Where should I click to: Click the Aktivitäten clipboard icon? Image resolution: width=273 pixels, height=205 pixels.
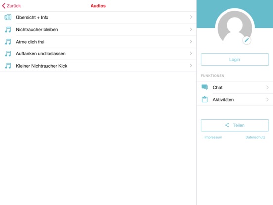(x=205, y=100)
